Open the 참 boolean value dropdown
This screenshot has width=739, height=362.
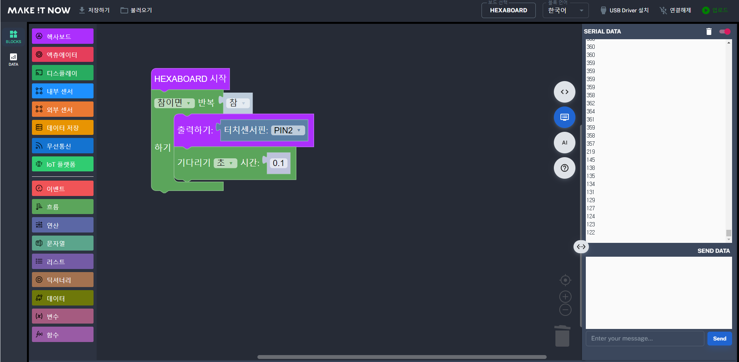238,103
